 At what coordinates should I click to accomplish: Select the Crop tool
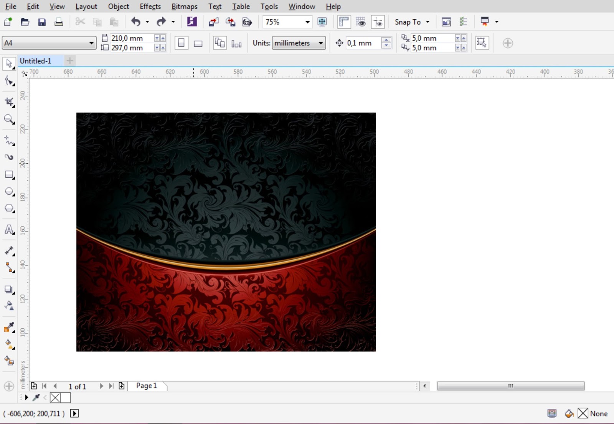tap(9, 101)
